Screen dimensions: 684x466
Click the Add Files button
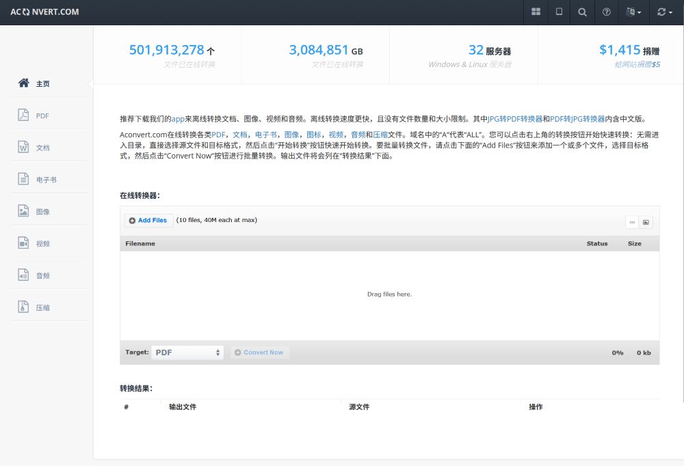pos(148,220)
